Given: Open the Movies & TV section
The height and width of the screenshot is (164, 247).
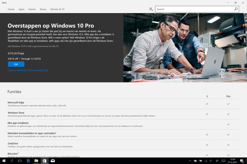Looking at the screenshot, I should 58,9.
